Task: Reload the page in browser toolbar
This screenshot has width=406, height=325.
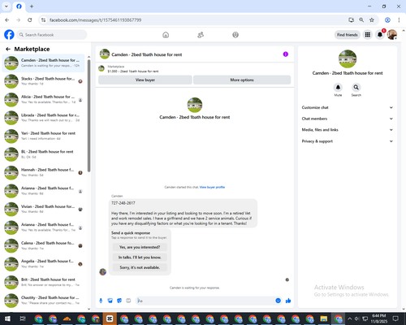Action: 30,20
